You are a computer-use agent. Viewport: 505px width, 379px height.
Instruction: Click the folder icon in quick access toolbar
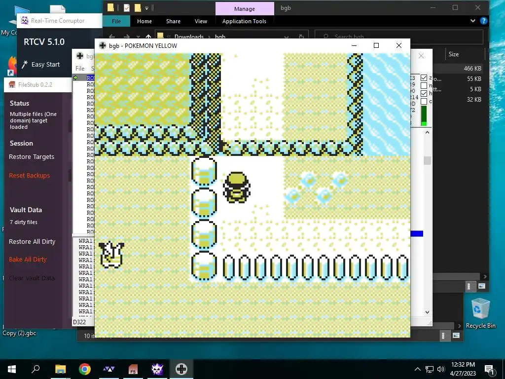point(110,8)
